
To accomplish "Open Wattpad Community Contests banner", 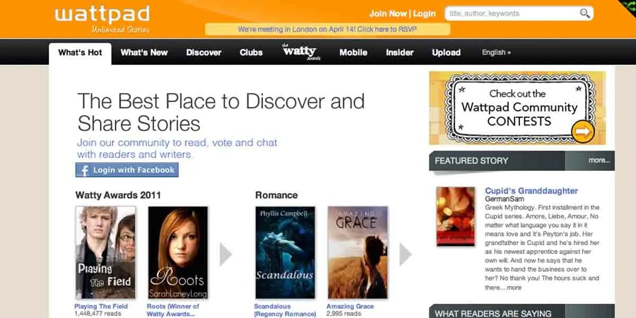I will tap(517, 108).
